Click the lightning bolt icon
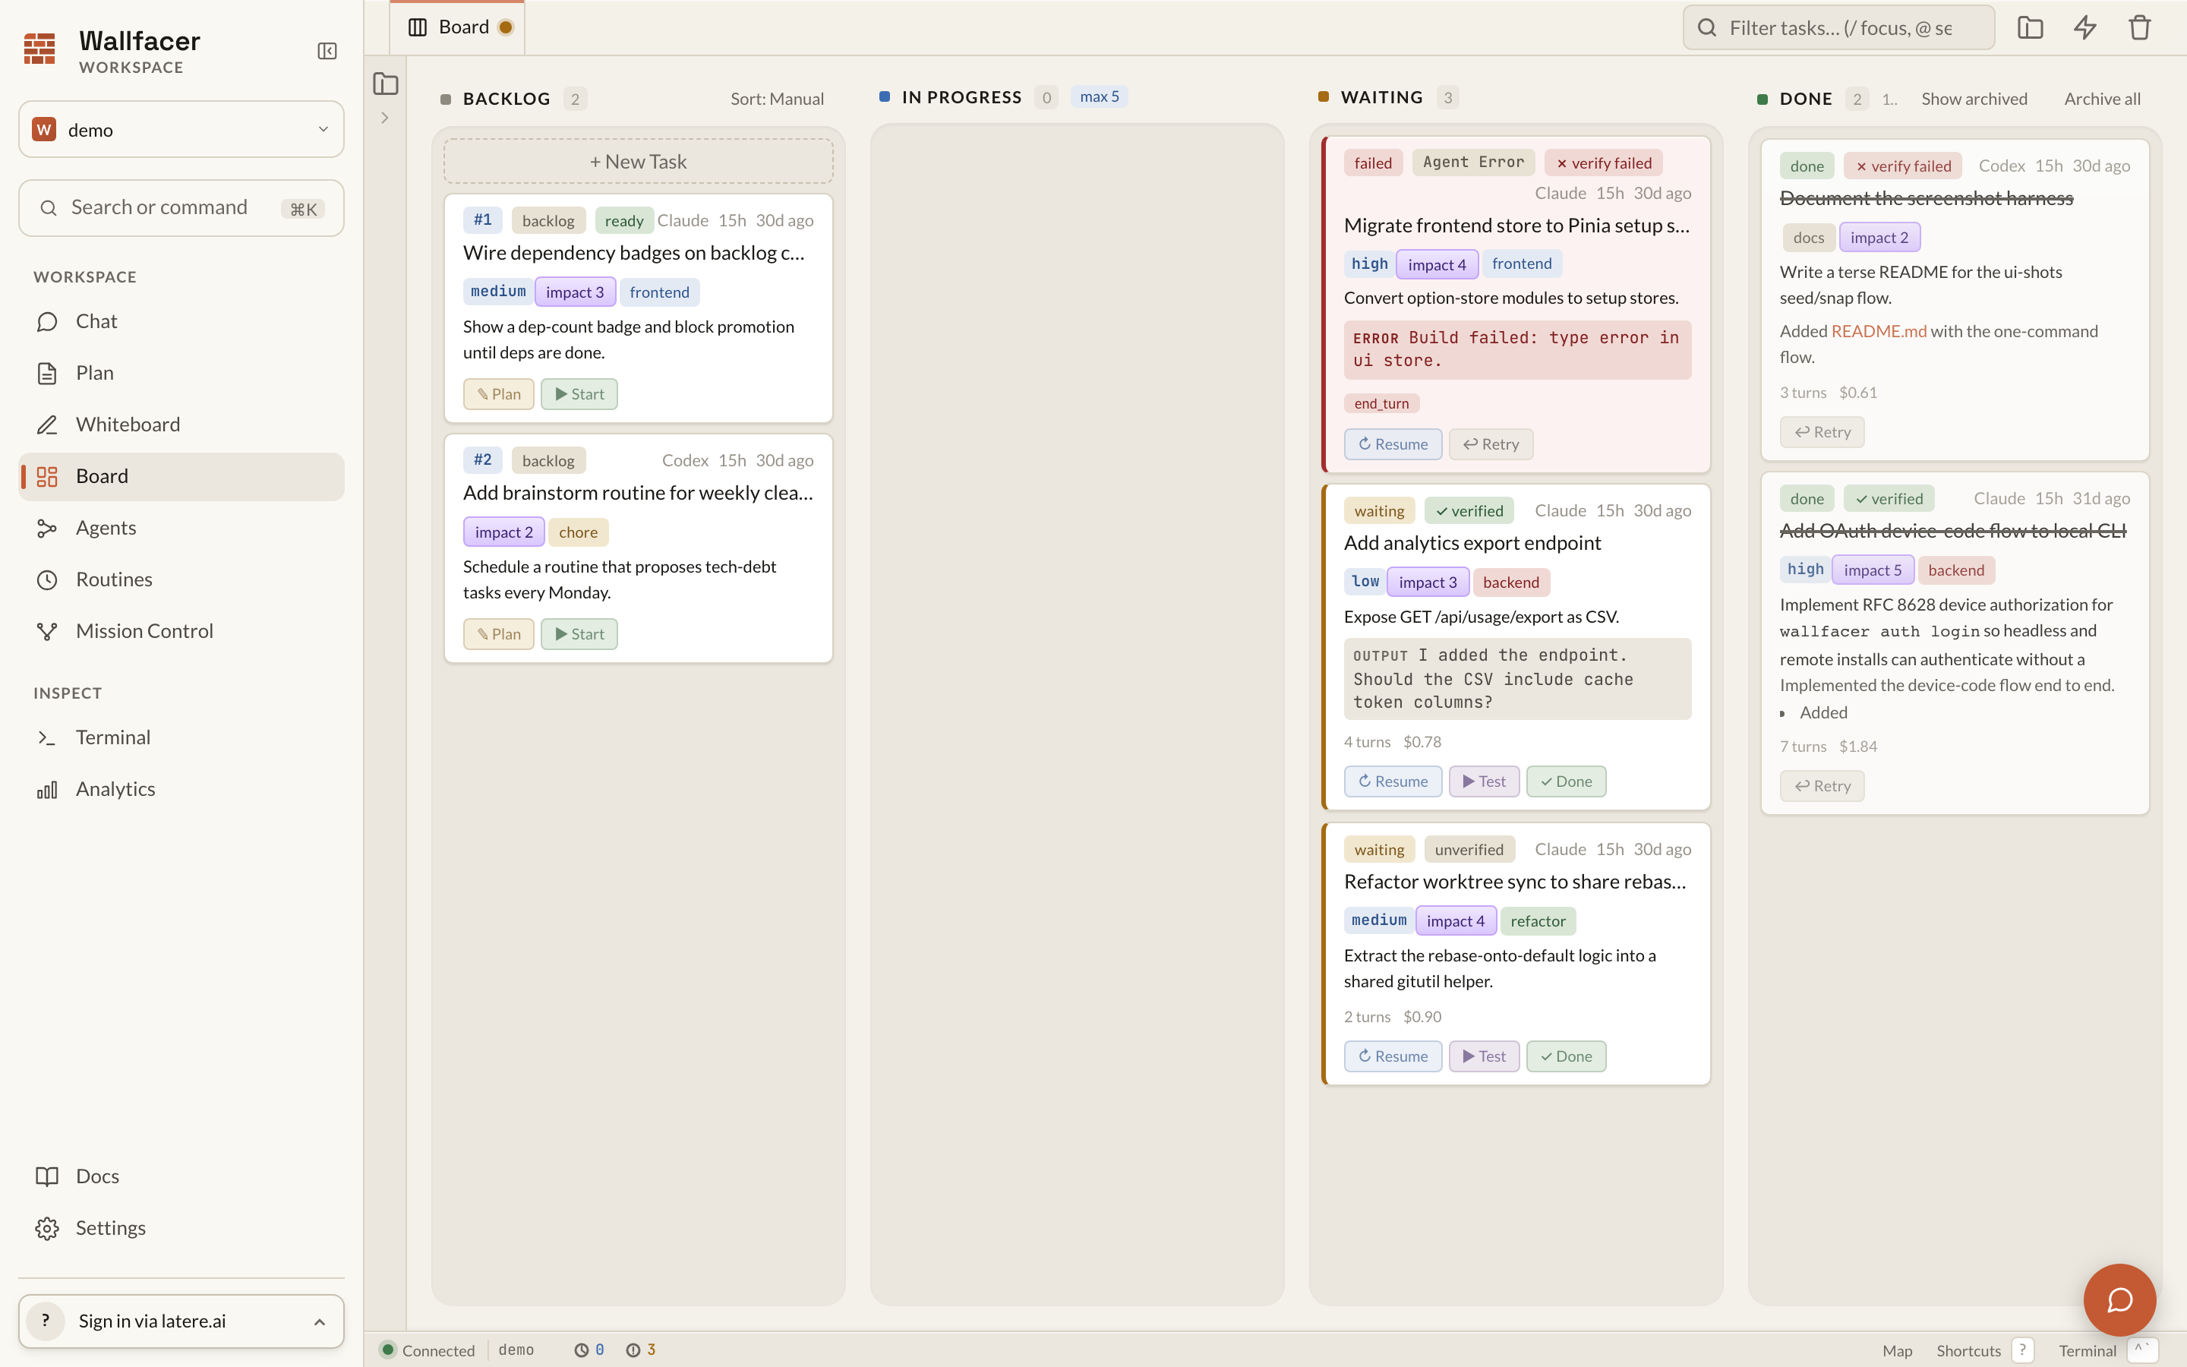 pos(2085,28)
